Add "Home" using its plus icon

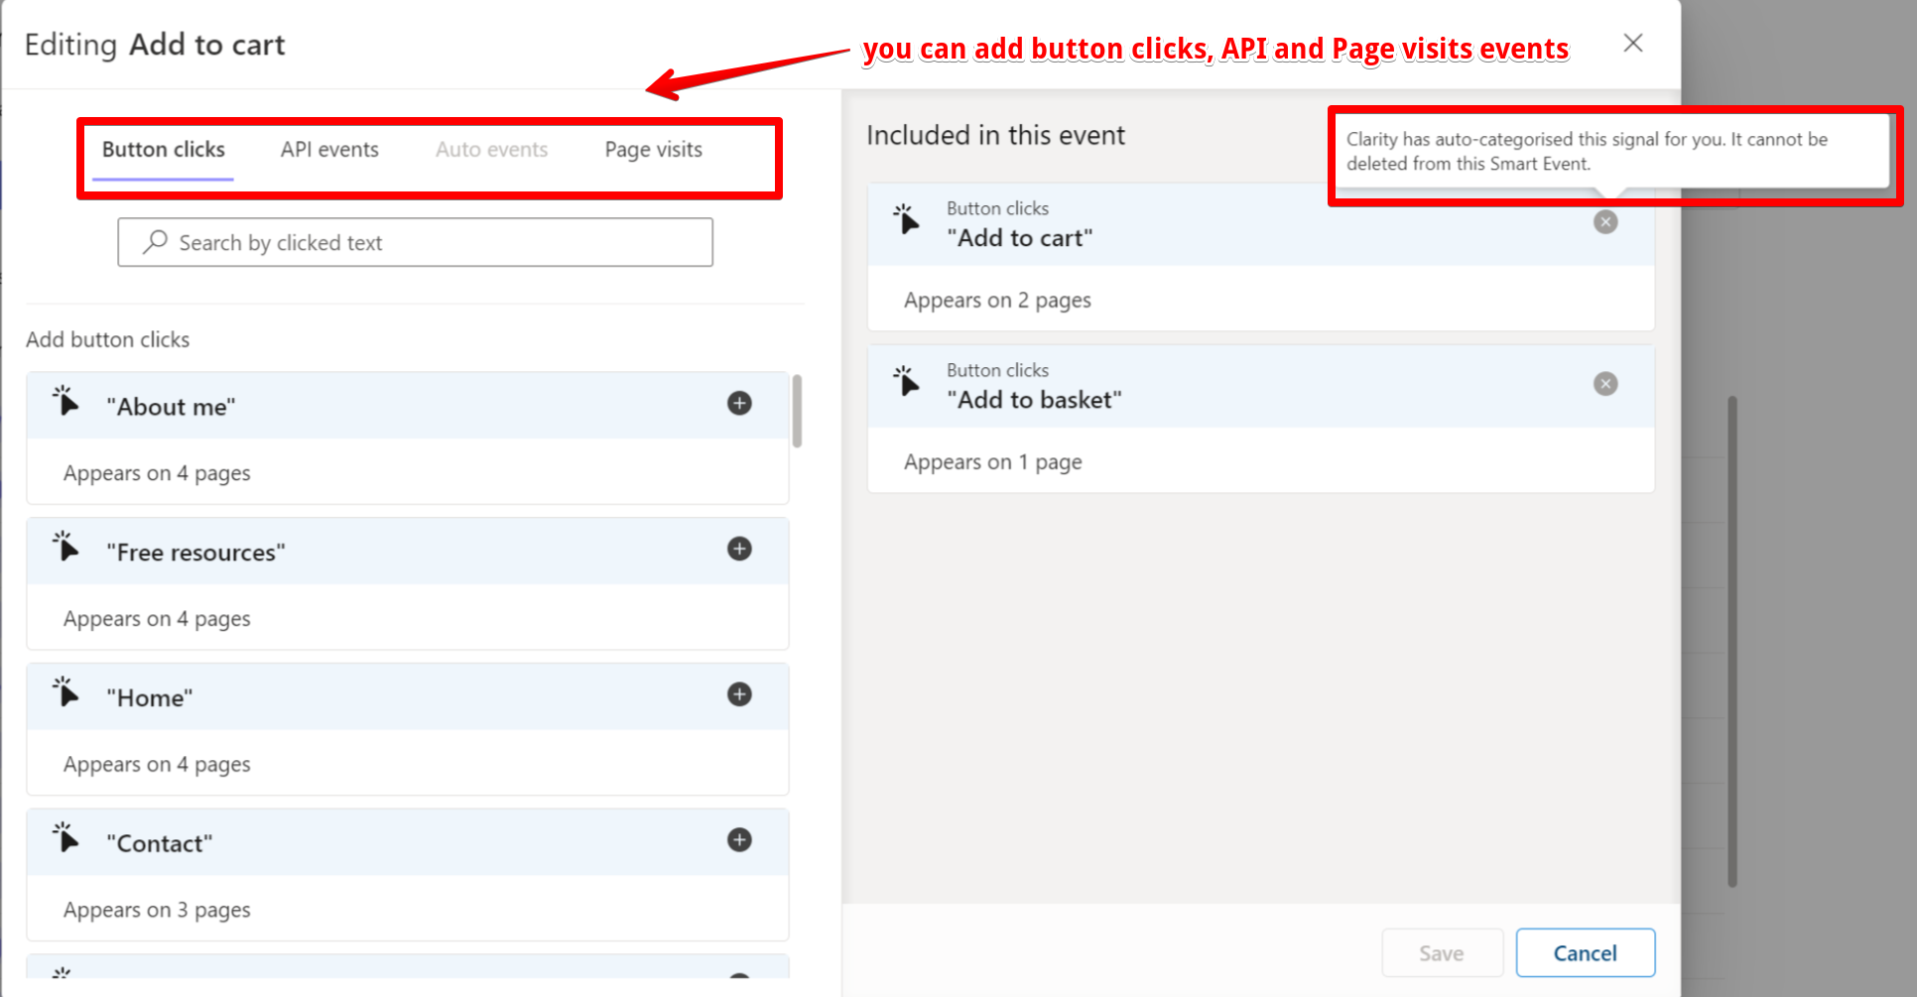tap(739, 694)
